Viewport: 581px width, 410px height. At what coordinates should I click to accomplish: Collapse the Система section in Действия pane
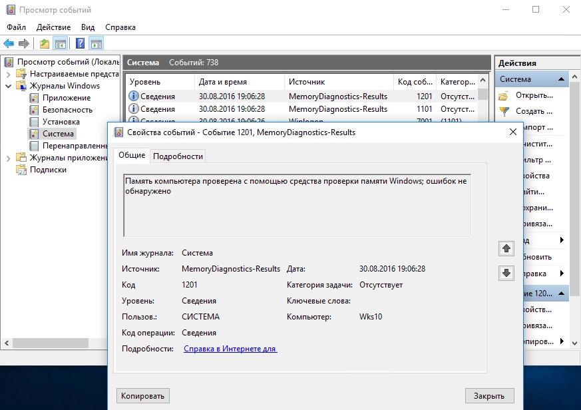[562, 79]
